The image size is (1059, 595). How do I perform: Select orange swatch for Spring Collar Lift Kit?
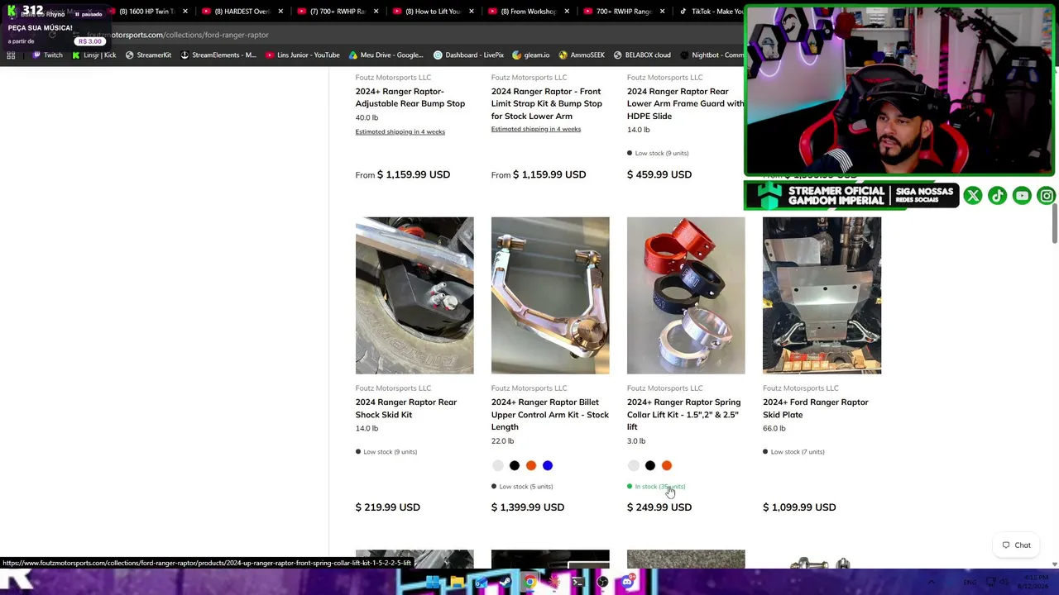666,466
